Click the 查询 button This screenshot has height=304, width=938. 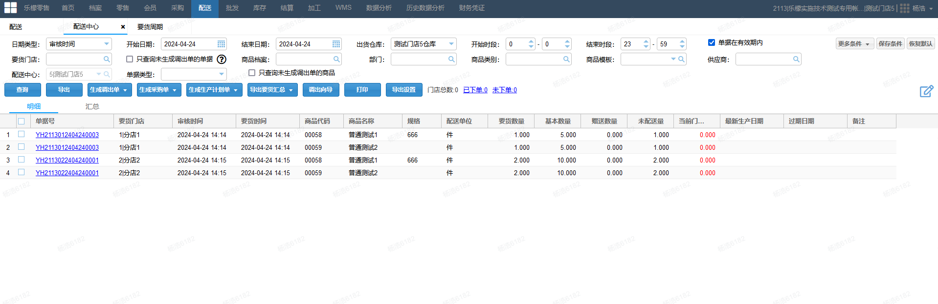[x=22, y=90]
